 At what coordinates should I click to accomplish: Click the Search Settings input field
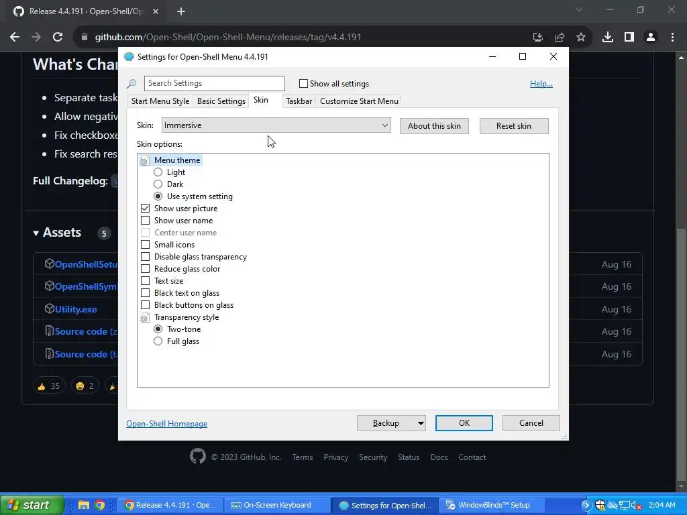215,83
